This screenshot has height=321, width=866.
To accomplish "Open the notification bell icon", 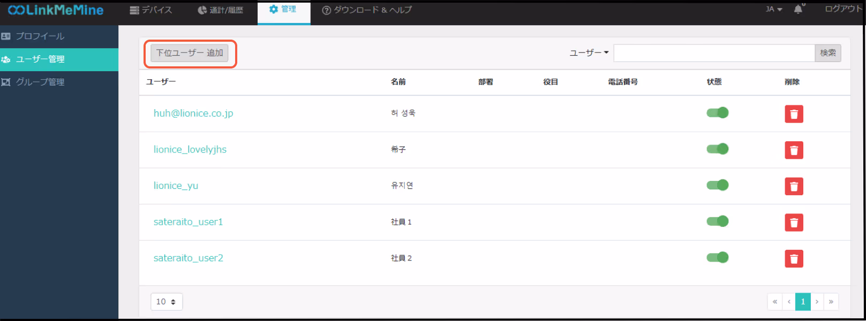I will (x=798, y=9).
